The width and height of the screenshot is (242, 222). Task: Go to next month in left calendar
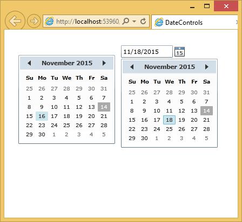104,63
